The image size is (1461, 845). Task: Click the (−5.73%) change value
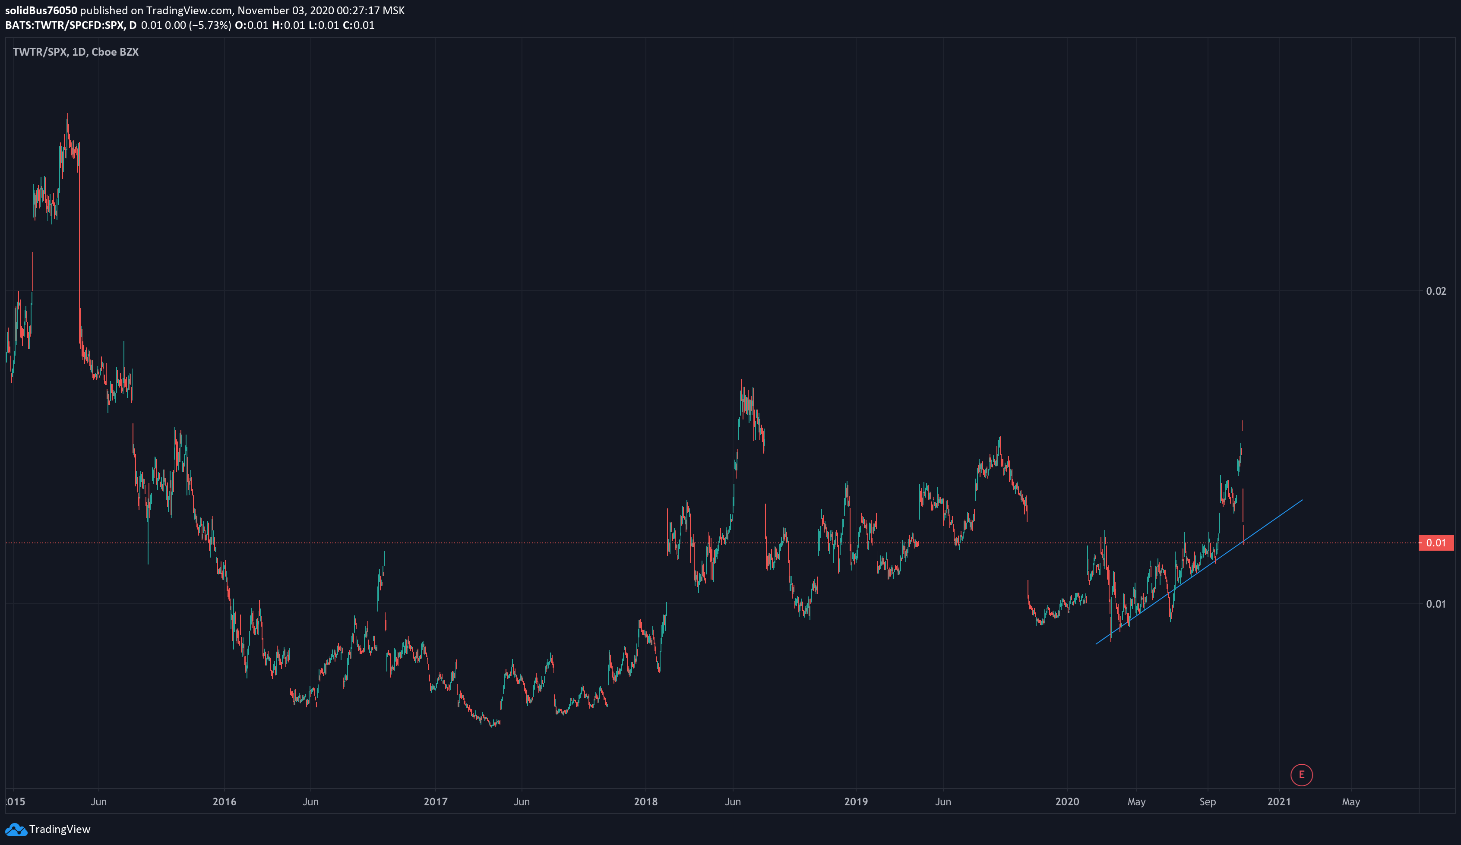(210, 25)
